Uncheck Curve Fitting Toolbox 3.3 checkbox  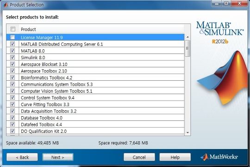click(12, 104)
